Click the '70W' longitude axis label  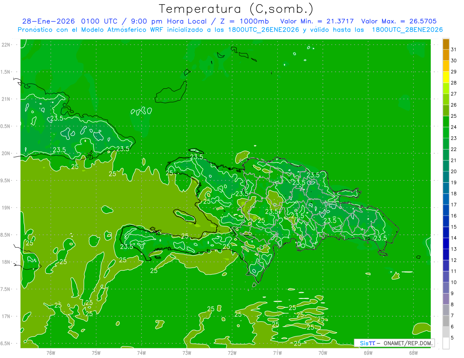[x=322, y=353]
